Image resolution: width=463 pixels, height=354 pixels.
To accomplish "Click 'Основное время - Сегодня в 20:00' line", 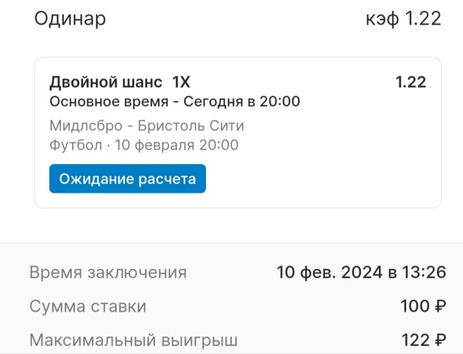I will pyautogui.click(x=175, y=102).
